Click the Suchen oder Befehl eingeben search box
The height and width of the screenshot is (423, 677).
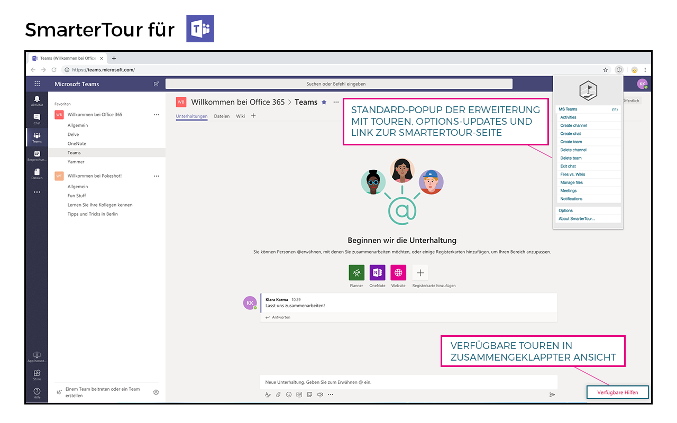[339, 84]
